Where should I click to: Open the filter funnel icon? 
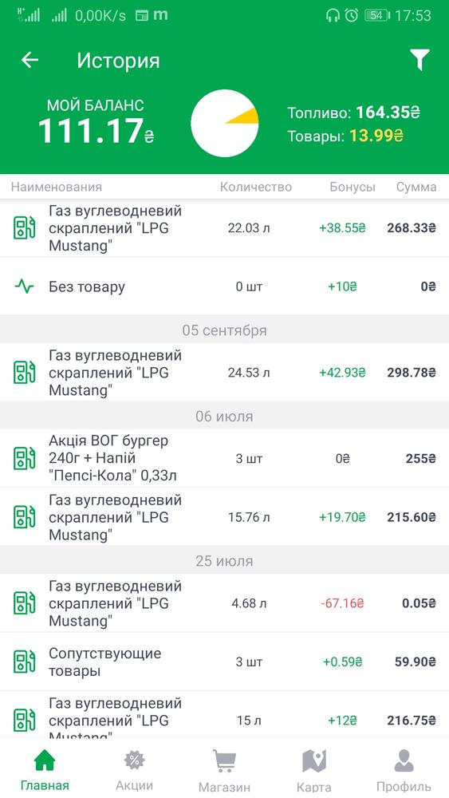(x=420, y=60)
